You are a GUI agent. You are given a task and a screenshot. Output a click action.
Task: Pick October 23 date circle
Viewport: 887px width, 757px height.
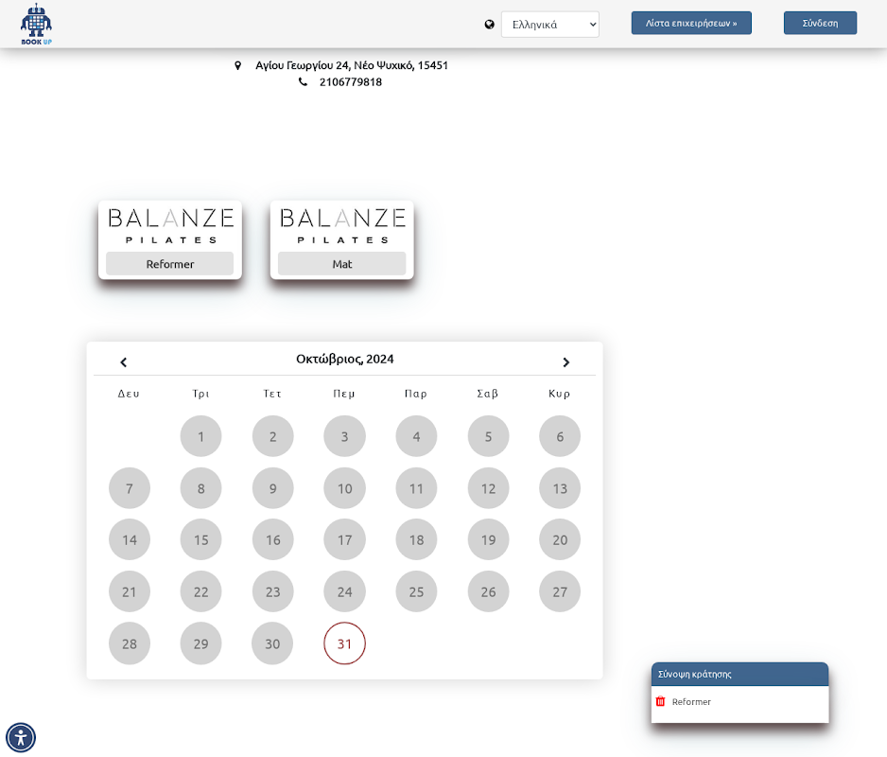tap(272, 591)
